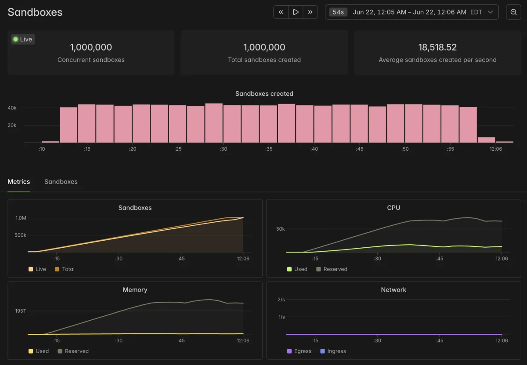Click the first tall histogram bar left of the :15 tick
This screenshot has height=365, width=527.
point(69,125)
